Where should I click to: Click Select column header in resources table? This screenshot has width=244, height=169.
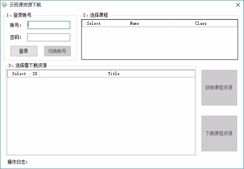point(19,74)
